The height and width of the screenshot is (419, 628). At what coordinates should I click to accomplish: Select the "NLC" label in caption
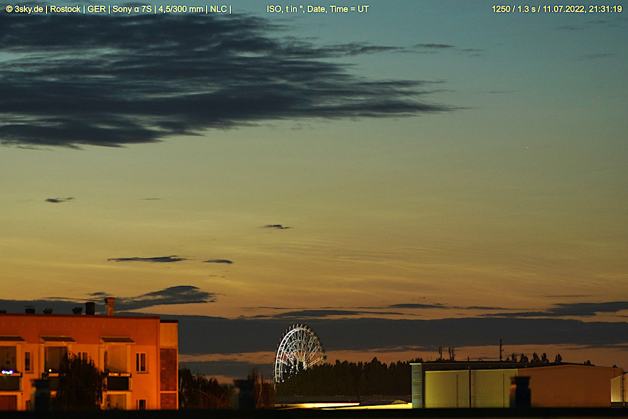[219, 9]
